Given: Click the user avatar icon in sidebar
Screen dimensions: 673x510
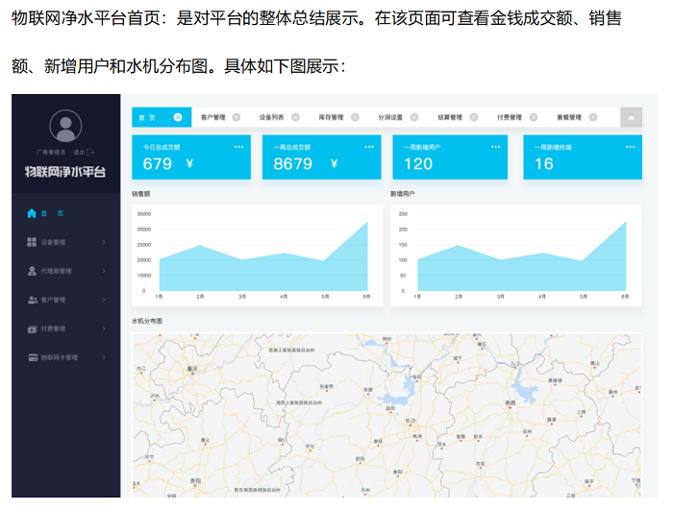Looking at the screenshot, I should pyautogui.click(x=65, y=126).
